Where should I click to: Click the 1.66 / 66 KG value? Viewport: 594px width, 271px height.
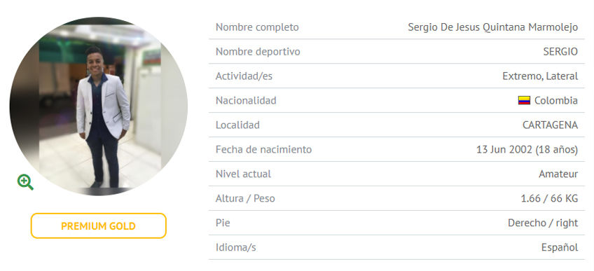(550, 198)
